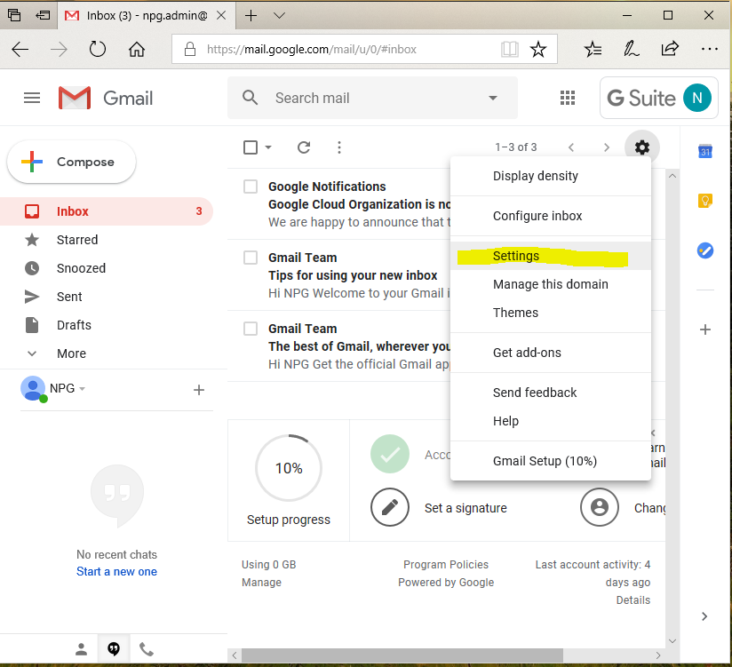This screenshot has height=667, width=732.
Task: Click the plus icon to get add-ons
Action: [x=705, y=330]
